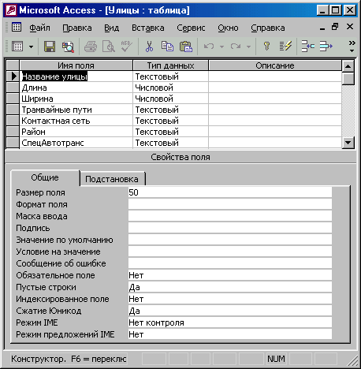Click the row selector for Район
361x369 pixels.
[13, 132]
